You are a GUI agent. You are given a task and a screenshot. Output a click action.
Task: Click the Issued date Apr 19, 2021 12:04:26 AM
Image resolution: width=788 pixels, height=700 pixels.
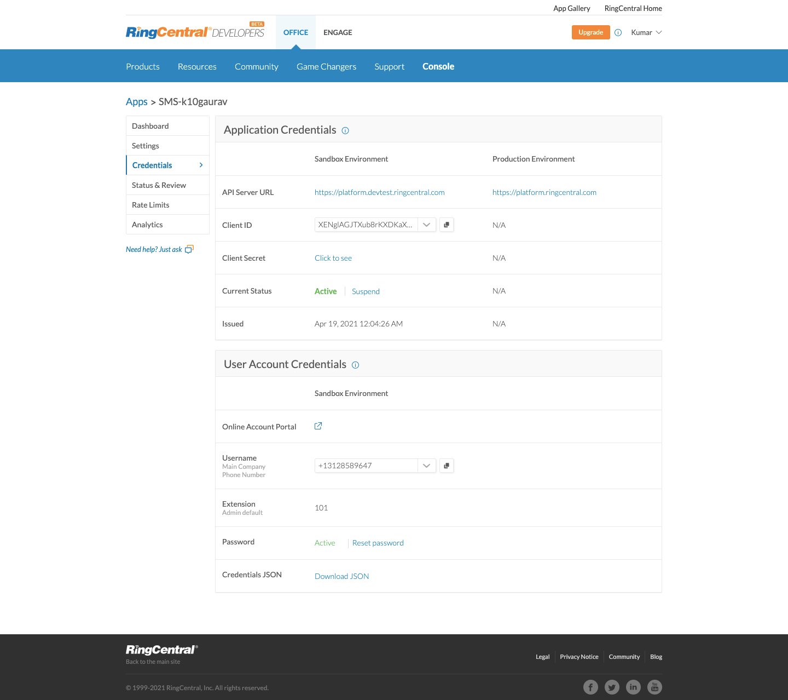click(x=359, y=324)
